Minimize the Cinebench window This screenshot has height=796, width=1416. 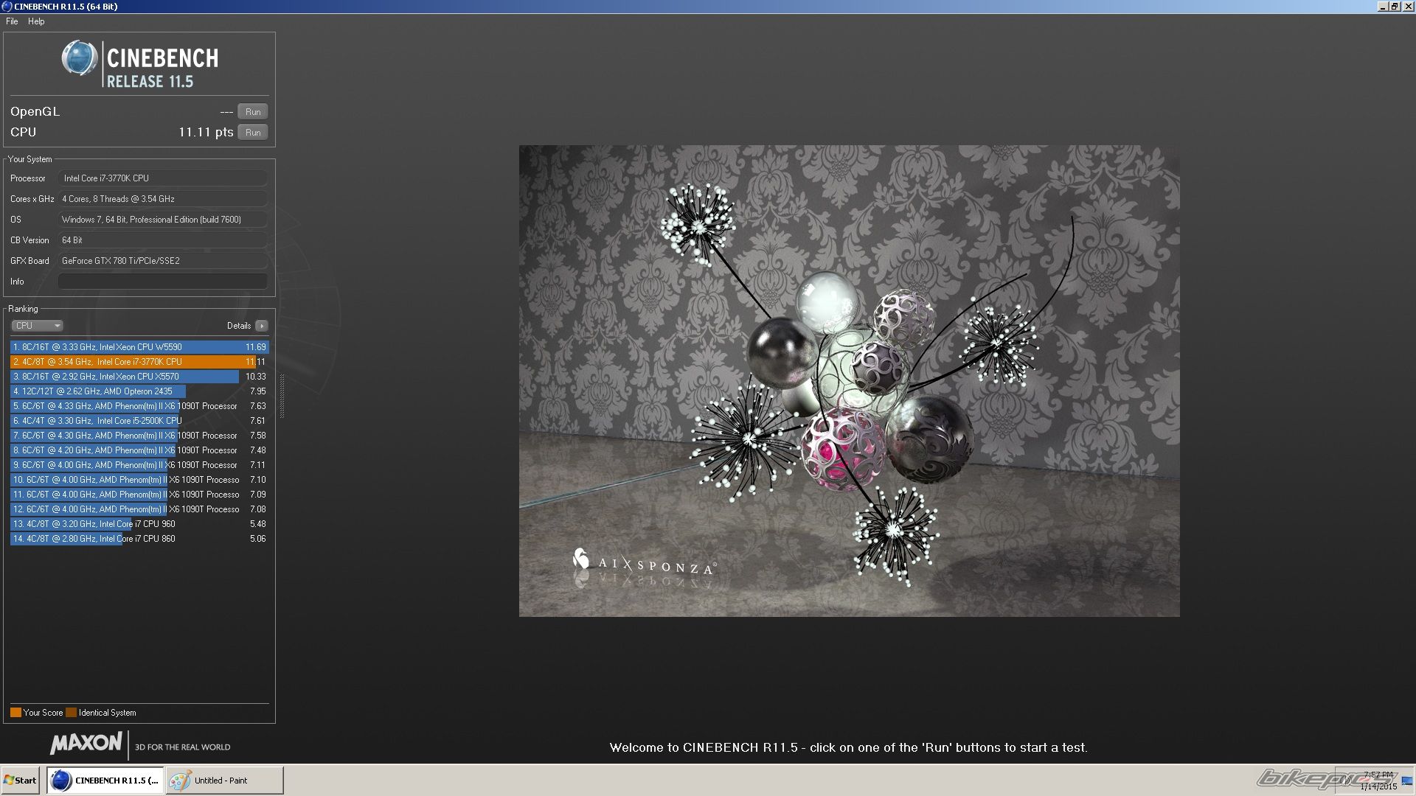pos(1383,7)
